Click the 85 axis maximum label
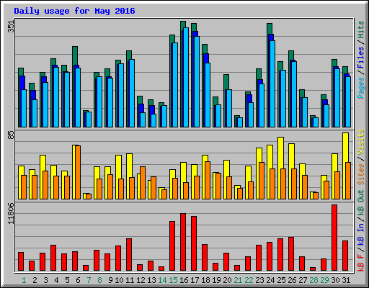Screen dimensions: 369x288 [12, 135]
